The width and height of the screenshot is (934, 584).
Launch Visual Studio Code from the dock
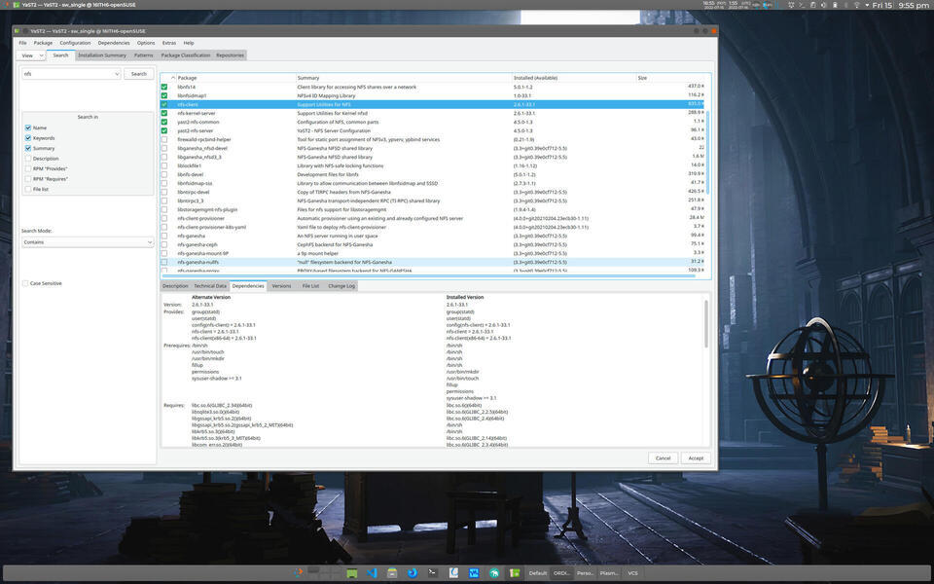pyautogui.click(x=372, y=573)
